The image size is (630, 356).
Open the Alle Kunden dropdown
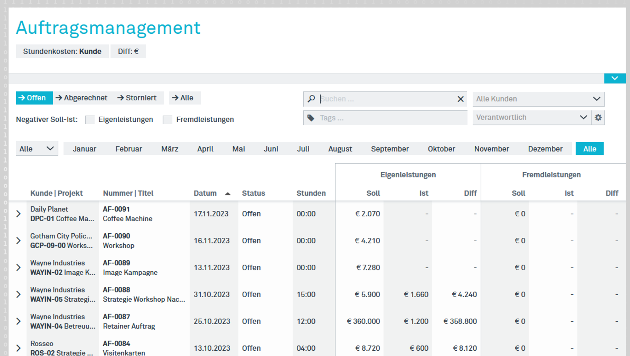pyautogui.click(x=538, y=99)
